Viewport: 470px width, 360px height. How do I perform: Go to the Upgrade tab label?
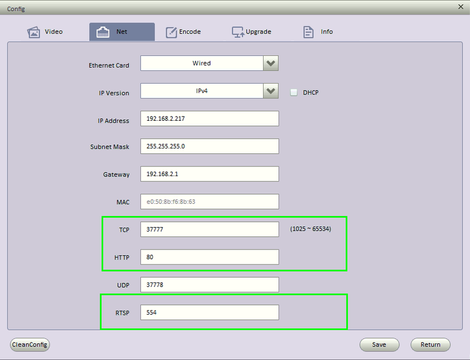[258, 32]
